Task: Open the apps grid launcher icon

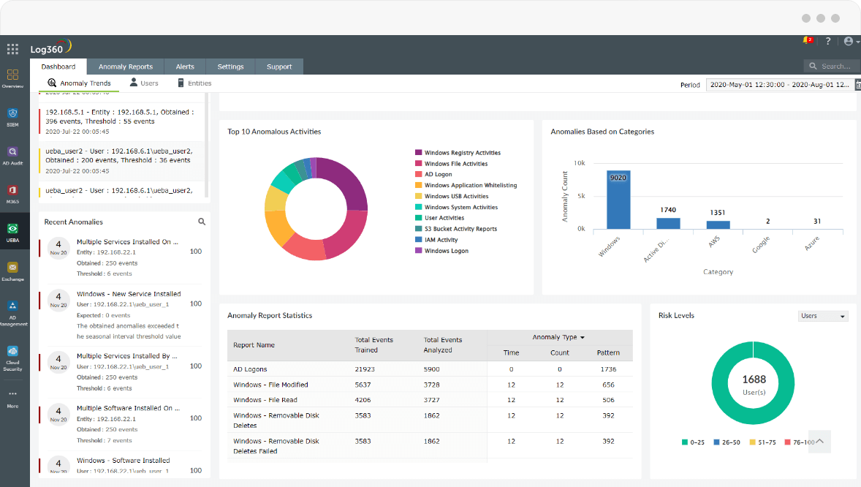Action: click(x=12, y=49)
